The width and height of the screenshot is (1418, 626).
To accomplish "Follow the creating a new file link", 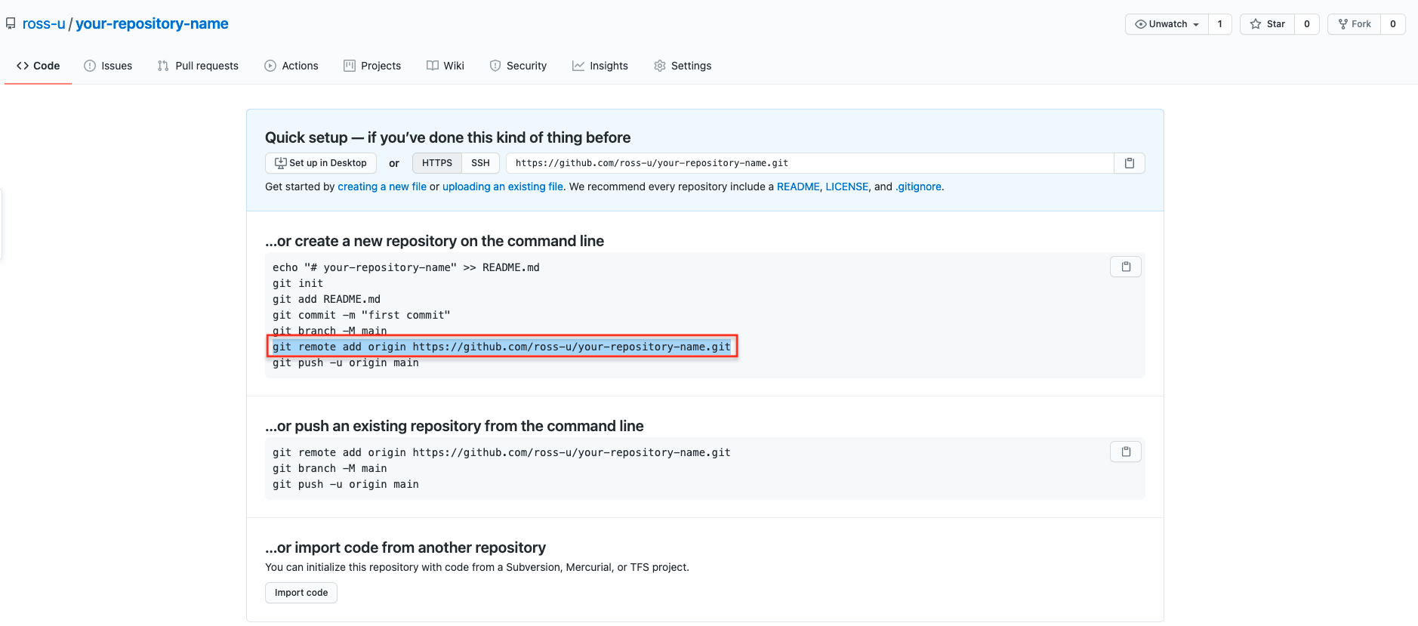I will tap(382, 187).
